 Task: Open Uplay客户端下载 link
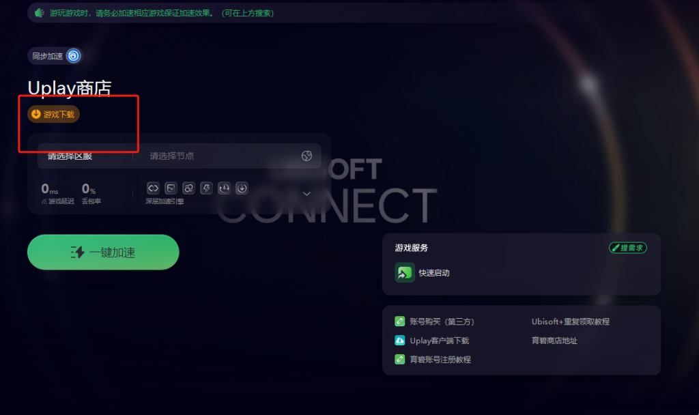(439, 341)
